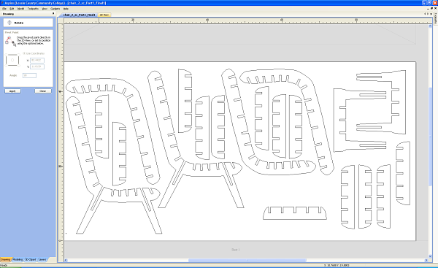Open the Model menu
The width and height of the screenshot is (438, 268).
[20, 9]
